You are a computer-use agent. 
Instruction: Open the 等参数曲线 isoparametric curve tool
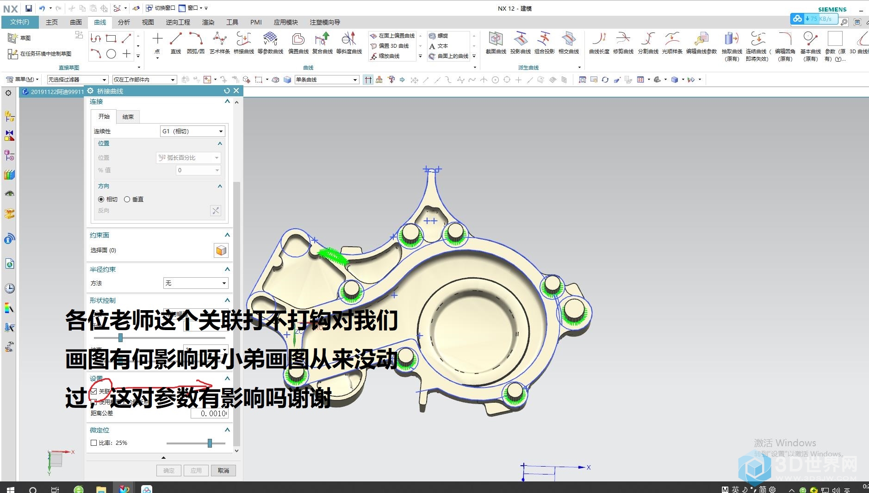(270, 43)
